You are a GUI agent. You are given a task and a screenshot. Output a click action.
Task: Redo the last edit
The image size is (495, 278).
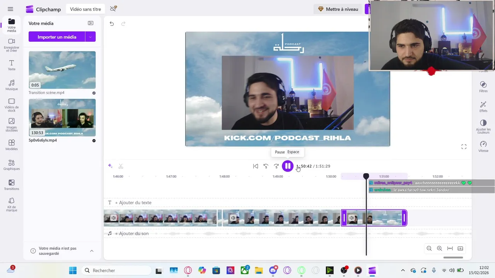(123, 24)
